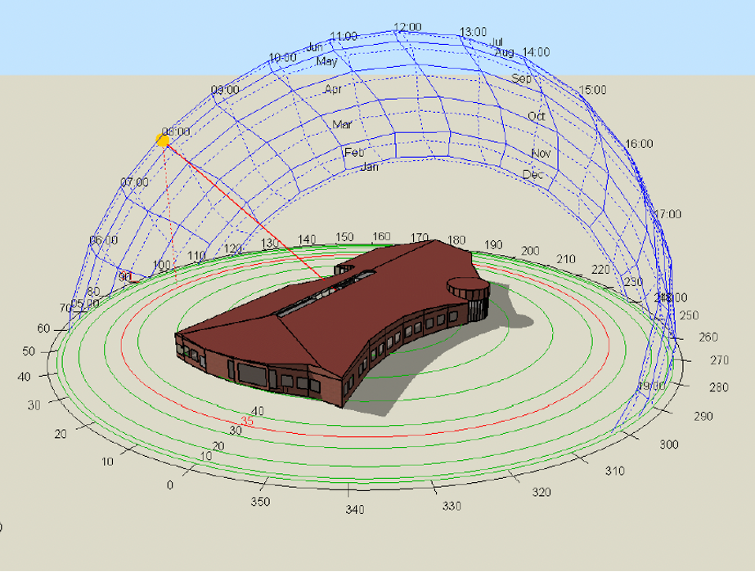This screenshot has height=572, width=755.
Task: Click the 350 azimuth label
Action: [260, 502]
